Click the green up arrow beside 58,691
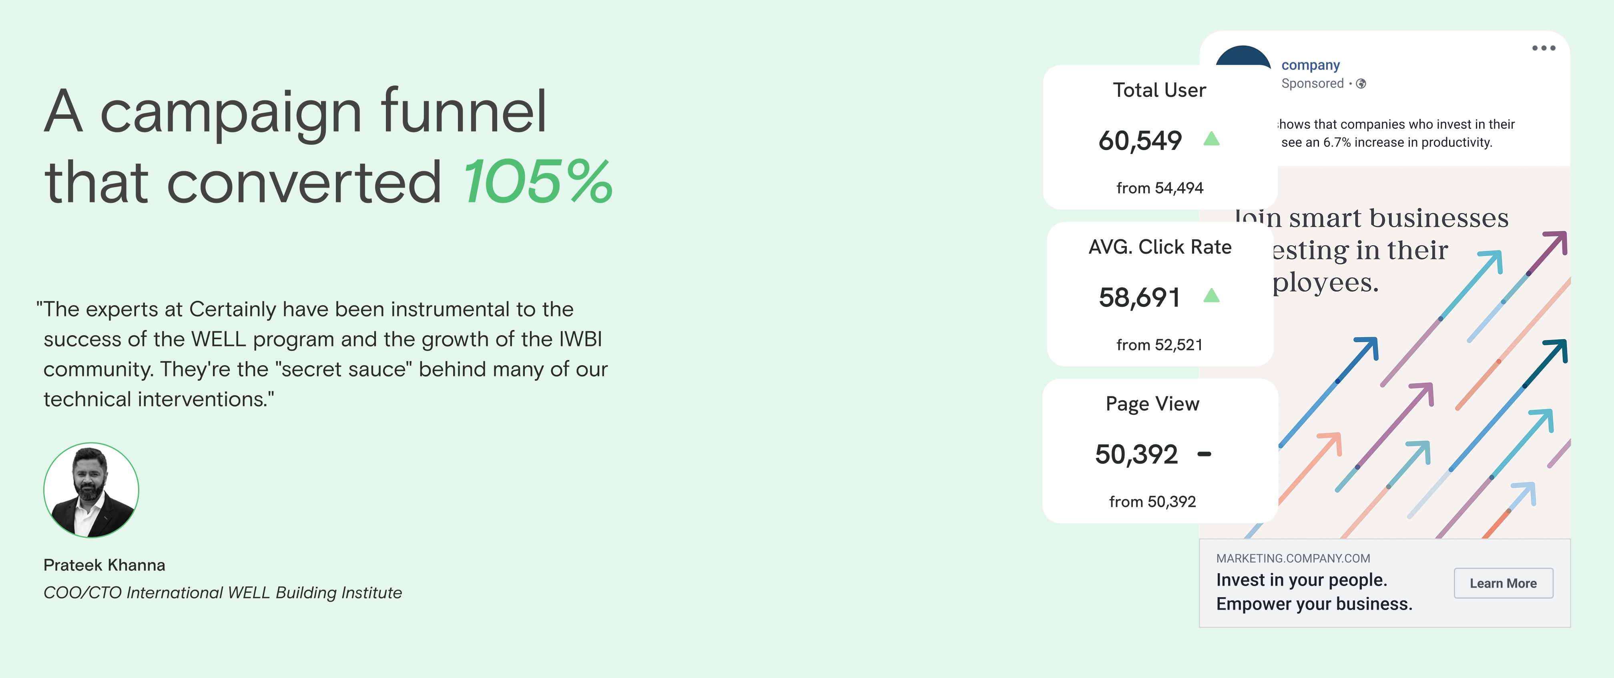This screenshot has height=678, width=1614. tap(1211, 296)
